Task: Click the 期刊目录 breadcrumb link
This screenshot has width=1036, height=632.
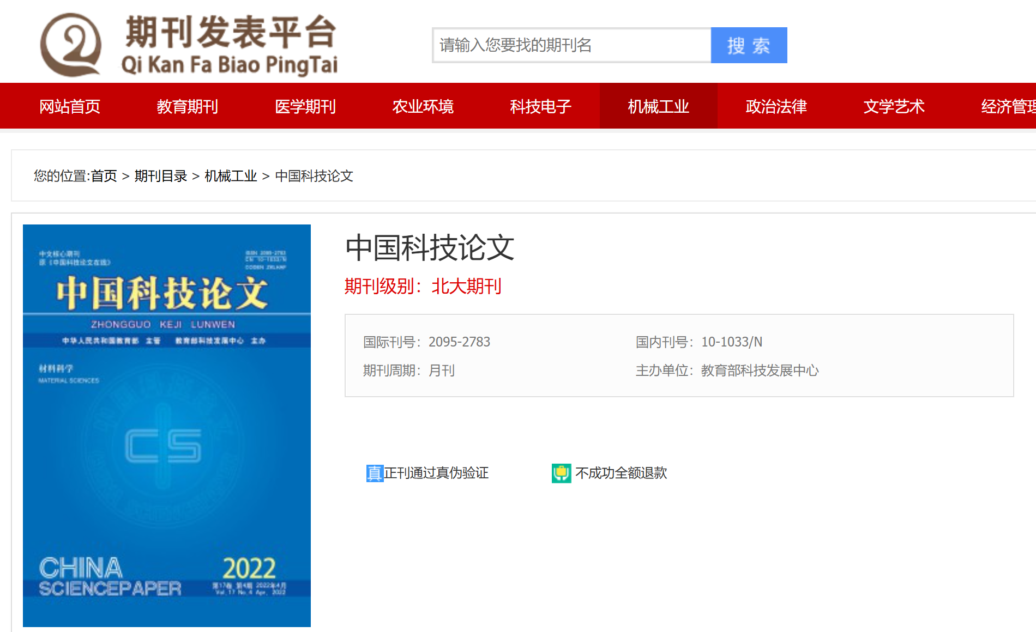Action: (160, 175)
